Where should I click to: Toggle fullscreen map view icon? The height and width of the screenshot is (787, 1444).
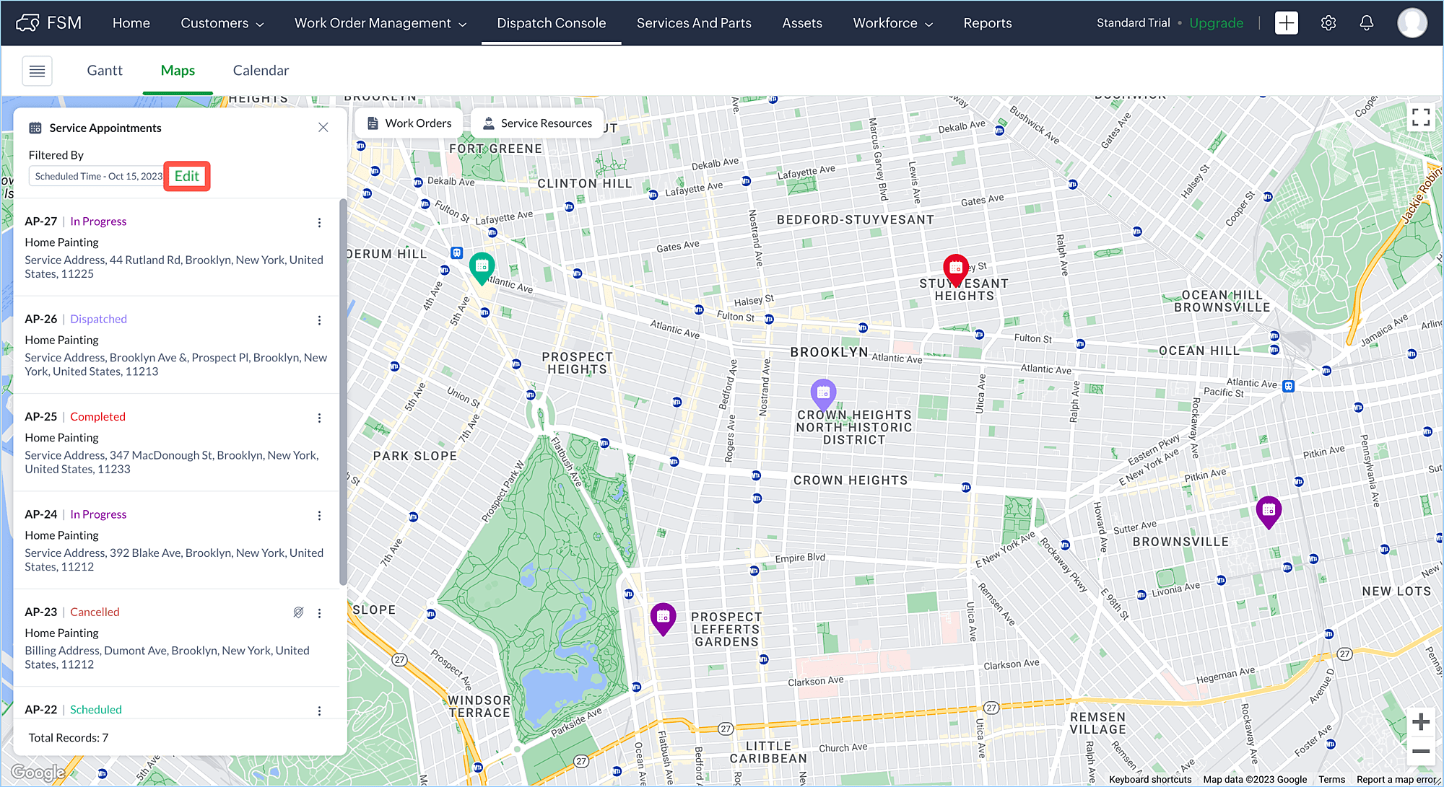[x=1420, y=118]
